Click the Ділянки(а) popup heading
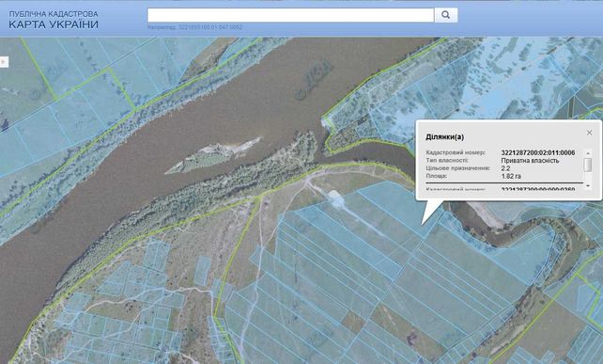The image size is (603, 364). point(445,136)
